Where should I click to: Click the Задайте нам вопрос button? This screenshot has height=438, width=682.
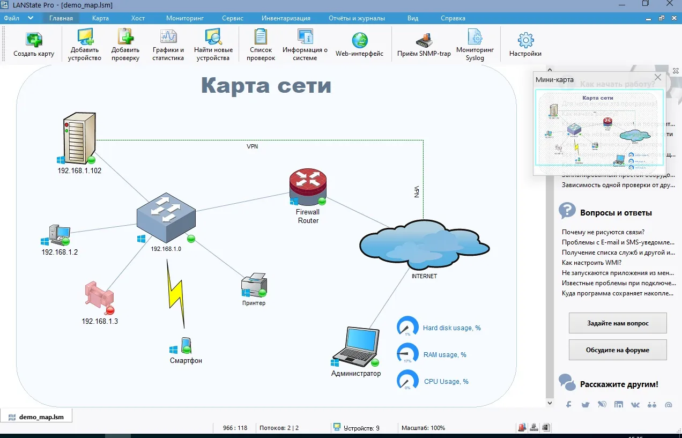618,323
